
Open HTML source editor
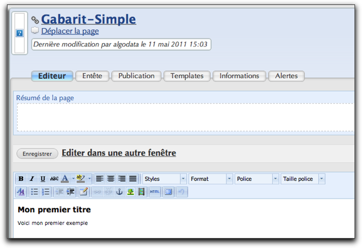point(155,192)
